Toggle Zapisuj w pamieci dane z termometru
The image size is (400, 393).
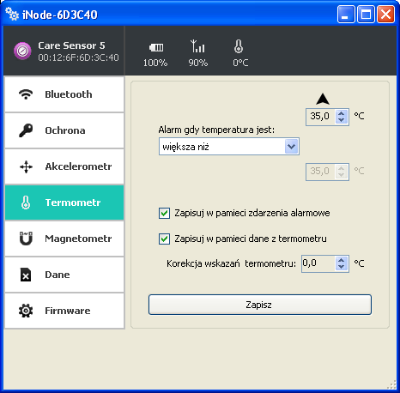(x=164, y=239)
